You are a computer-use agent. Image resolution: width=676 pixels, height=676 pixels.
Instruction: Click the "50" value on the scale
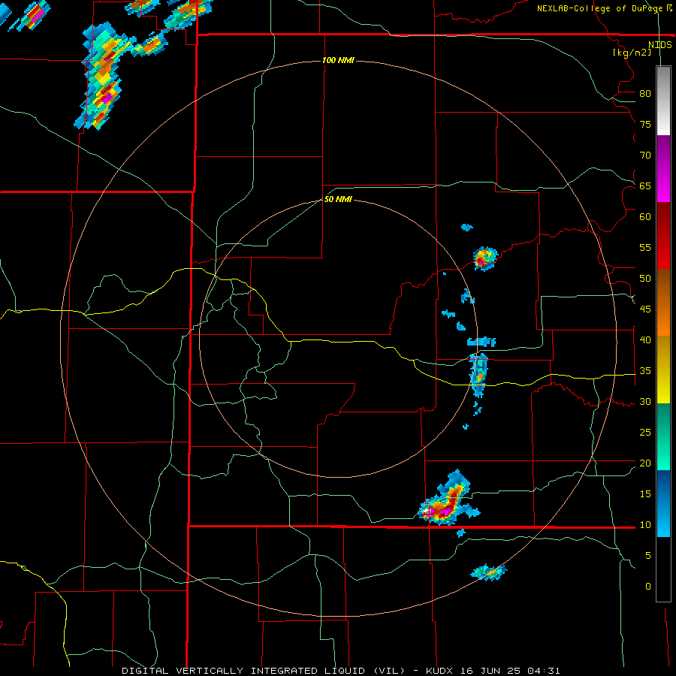[645, 279]
